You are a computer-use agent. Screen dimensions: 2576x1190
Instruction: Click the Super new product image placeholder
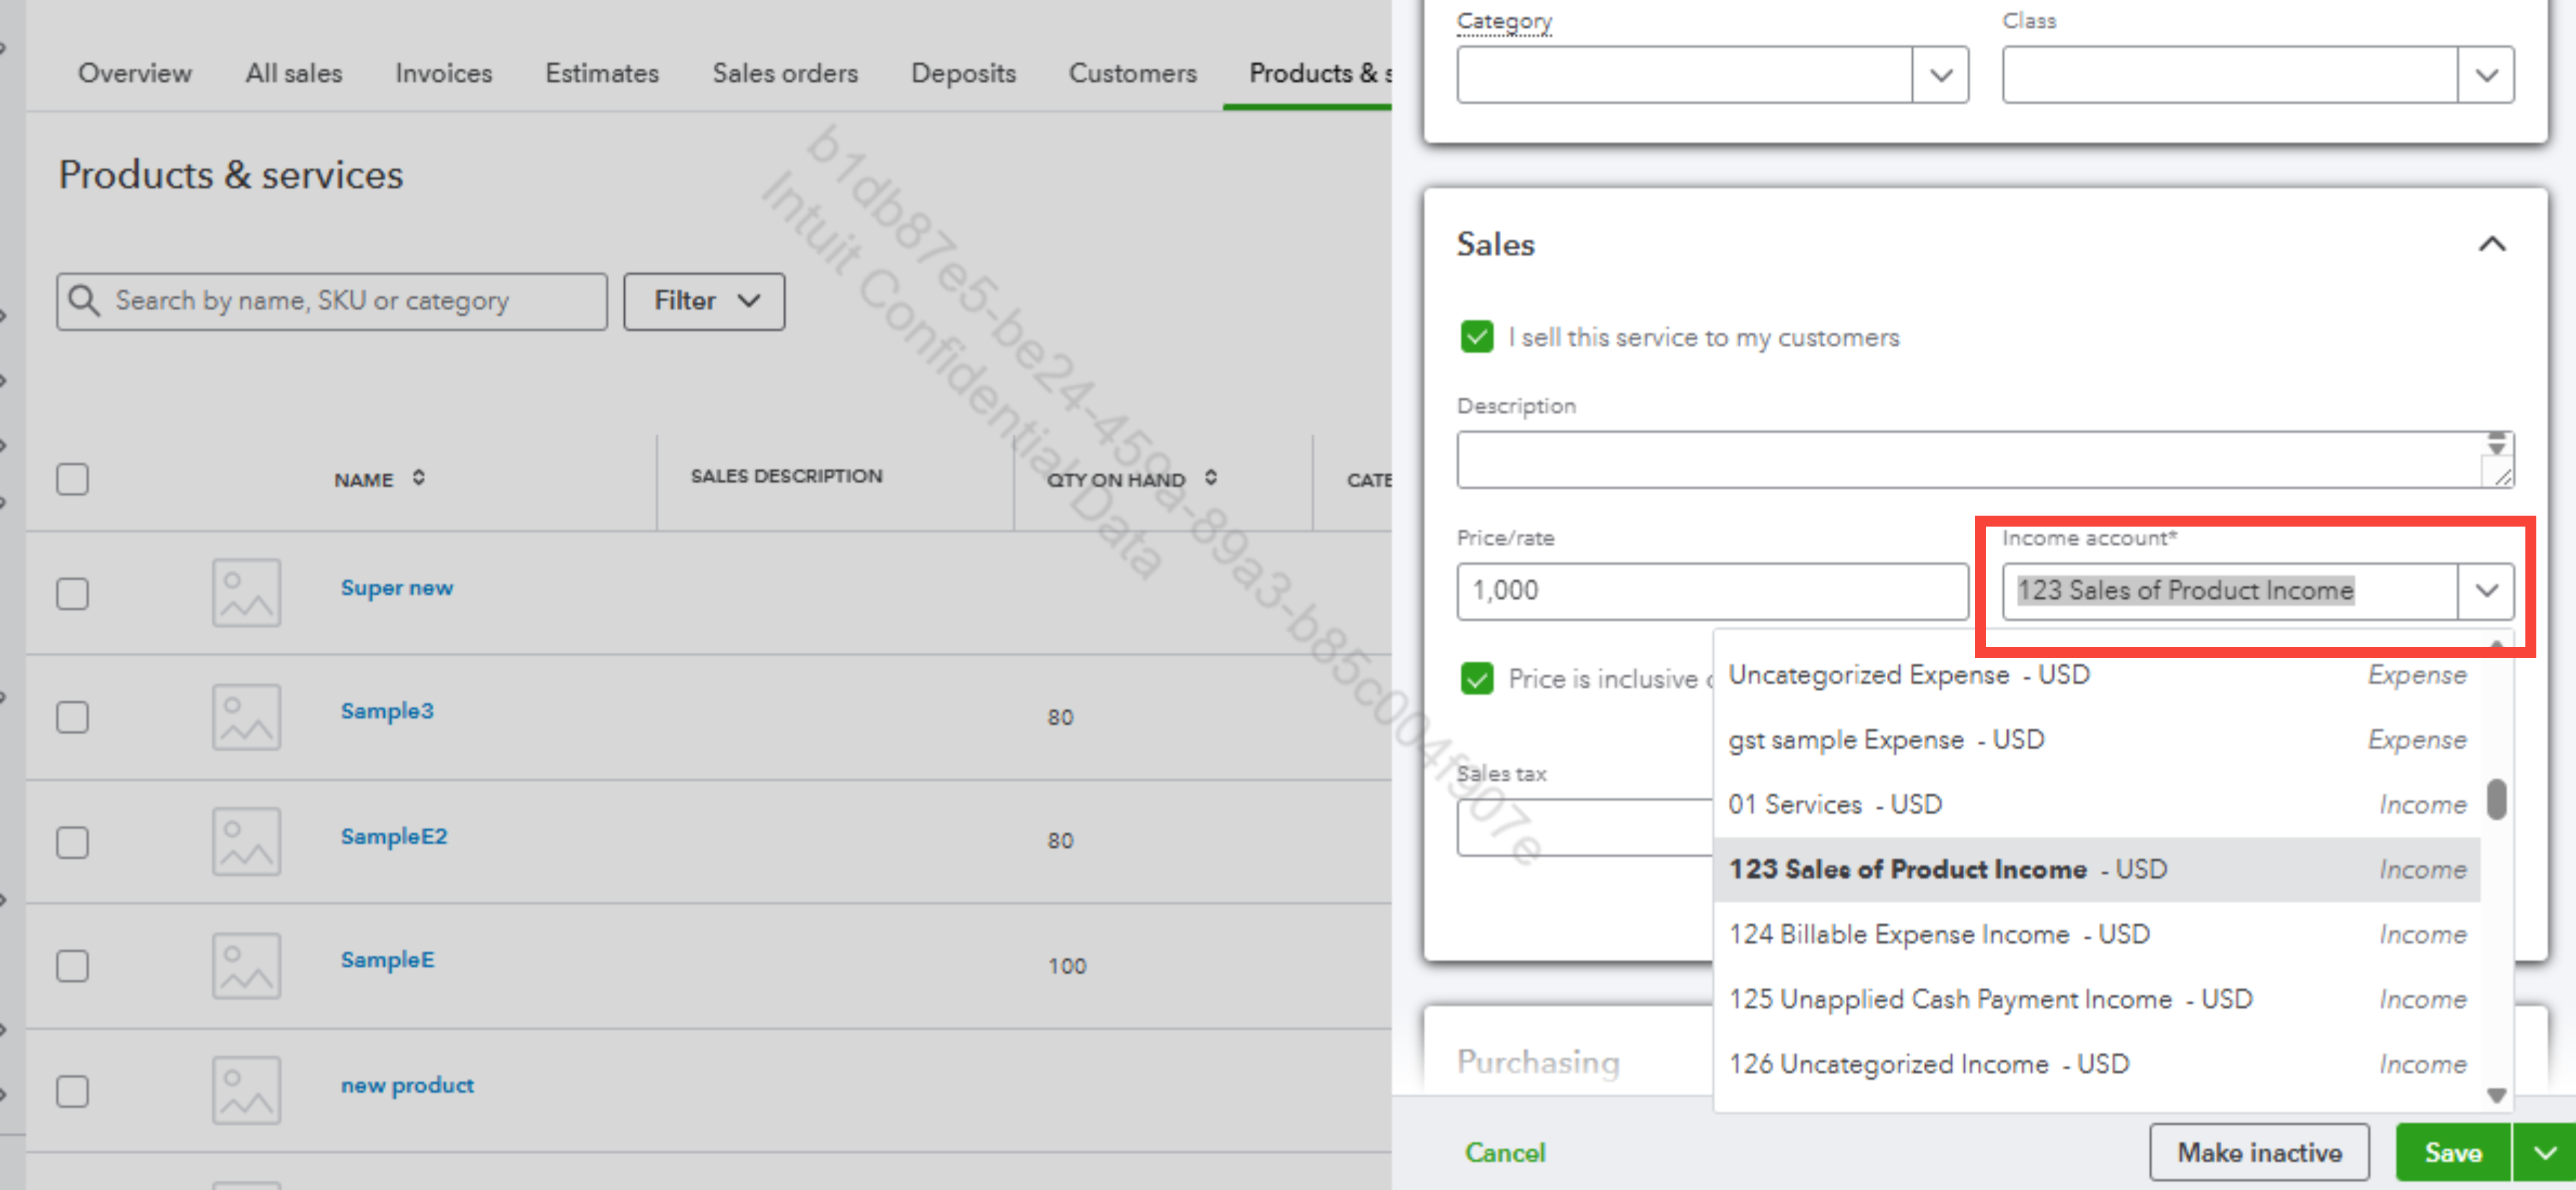coord(246,592)
